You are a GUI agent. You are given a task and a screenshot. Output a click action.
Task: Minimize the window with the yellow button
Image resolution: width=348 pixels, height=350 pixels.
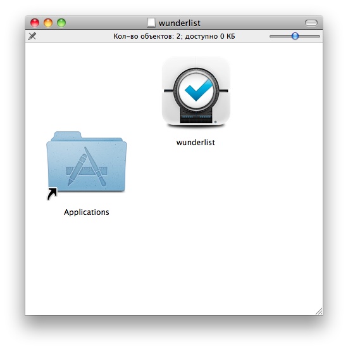pyautogui.click(x=48, y=23)
